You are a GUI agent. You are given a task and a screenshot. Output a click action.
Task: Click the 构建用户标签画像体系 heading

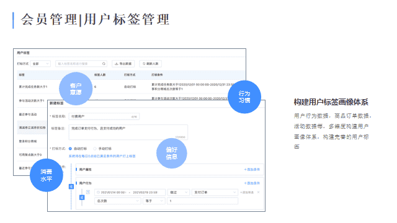tap(331, 102)
